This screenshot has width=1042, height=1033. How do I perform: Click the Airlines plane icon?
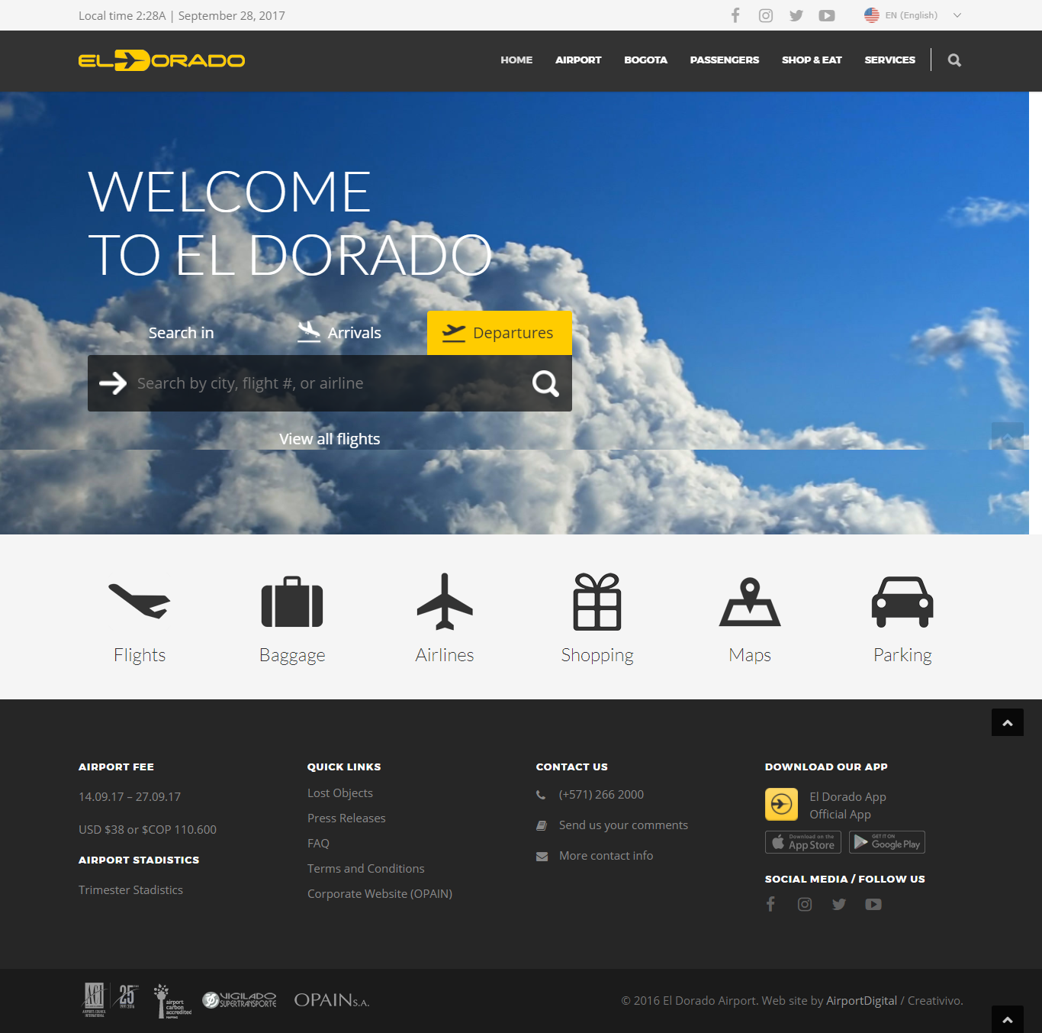[x=445, y=602]
